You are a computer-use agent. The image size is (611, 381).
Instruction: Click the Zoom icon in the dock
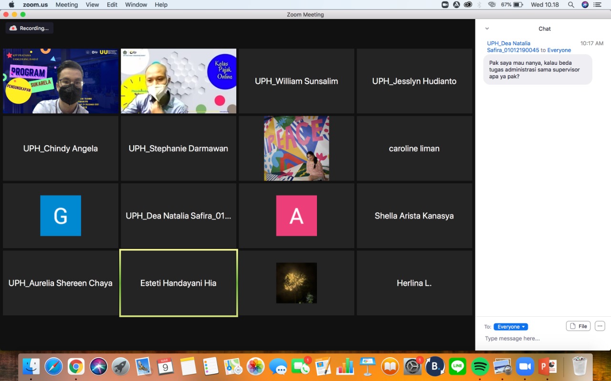click(x=525, y=366)
